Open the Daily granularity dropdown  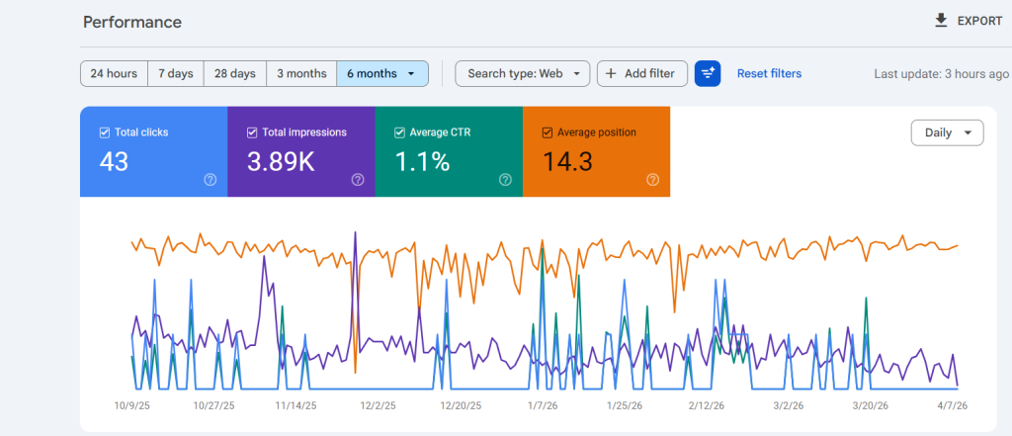[947, 132]
